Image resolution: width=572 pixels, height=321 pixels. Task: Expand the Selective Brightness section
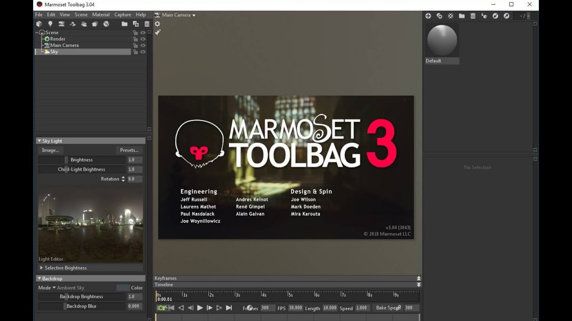(x=42, y=268)
